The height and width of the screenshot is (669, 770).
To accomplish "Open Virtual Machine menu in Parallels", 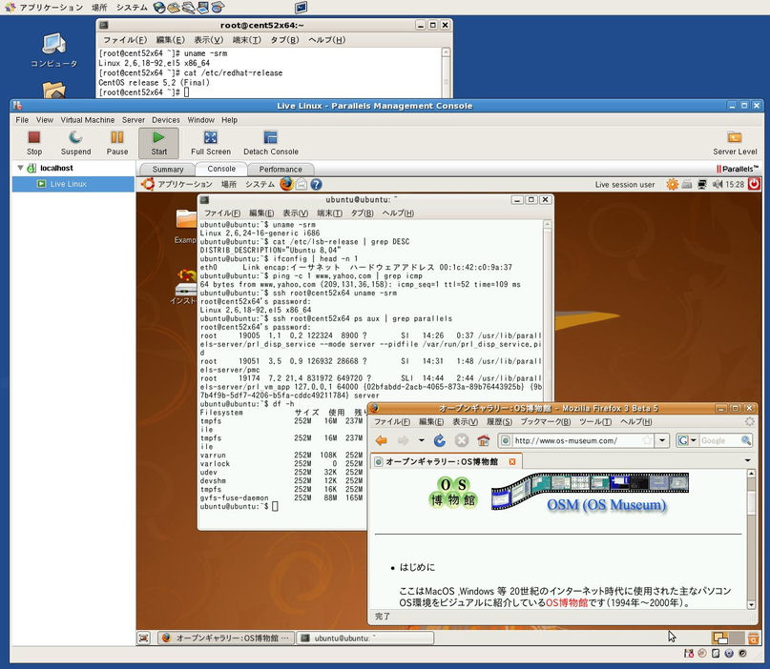I will (88, 120).
